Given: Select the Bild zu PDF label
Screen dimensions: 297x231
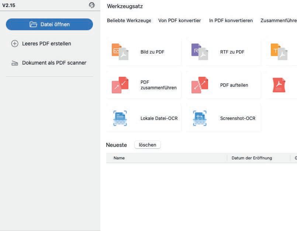Looking at the screenshot, I should pos(152,52).
